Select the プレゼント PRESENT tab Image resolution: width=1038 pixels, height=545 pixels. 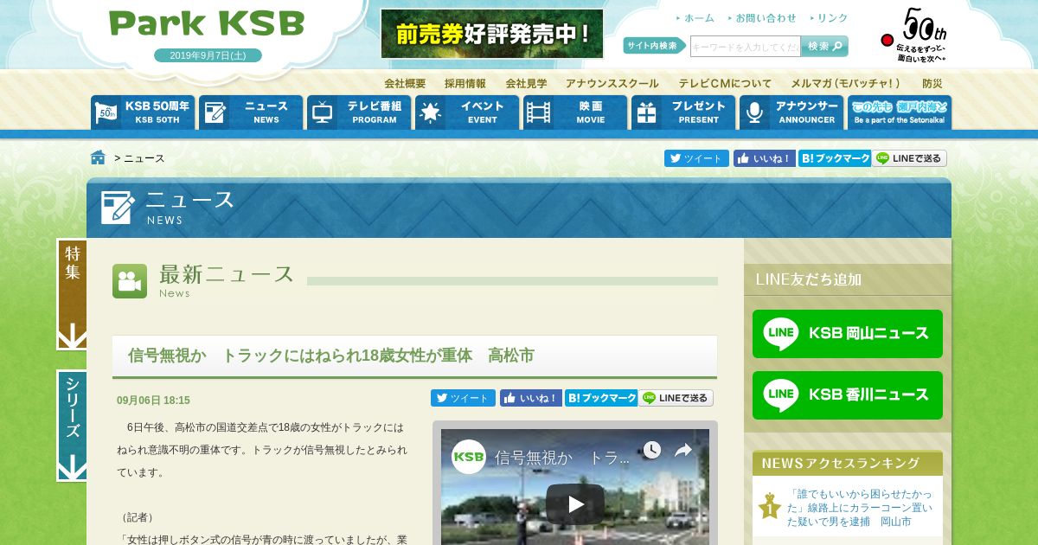pyautogui.click(x=683, y=112)
